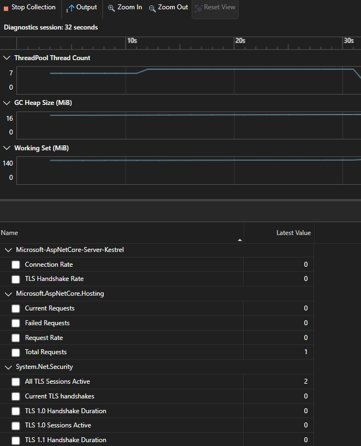Click the Request Rate label
Viewport: 361px width, 446px height.
tap(44, 338)
